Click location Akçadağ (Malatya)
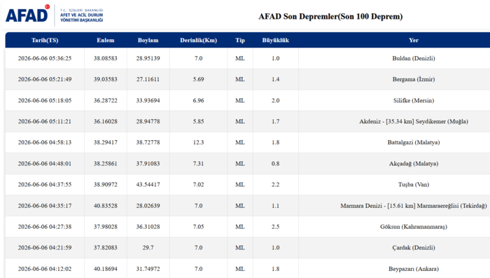Image resolution: width=490 pixels, height=278 pixels. click(414, 164)
